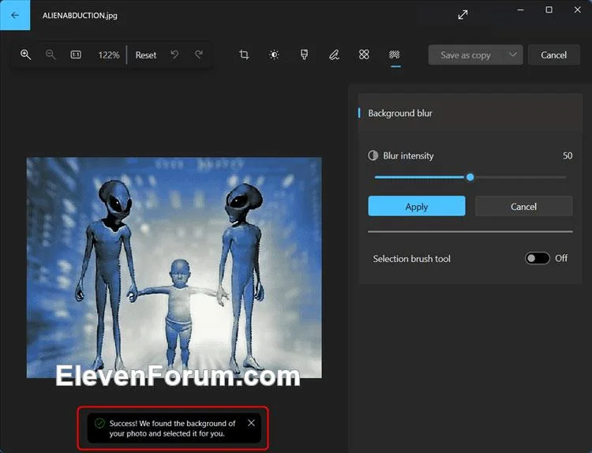Reset all edits with the Reset button
Image resolution: width=592 pixels, height=453 pixels.
(146, 55)
